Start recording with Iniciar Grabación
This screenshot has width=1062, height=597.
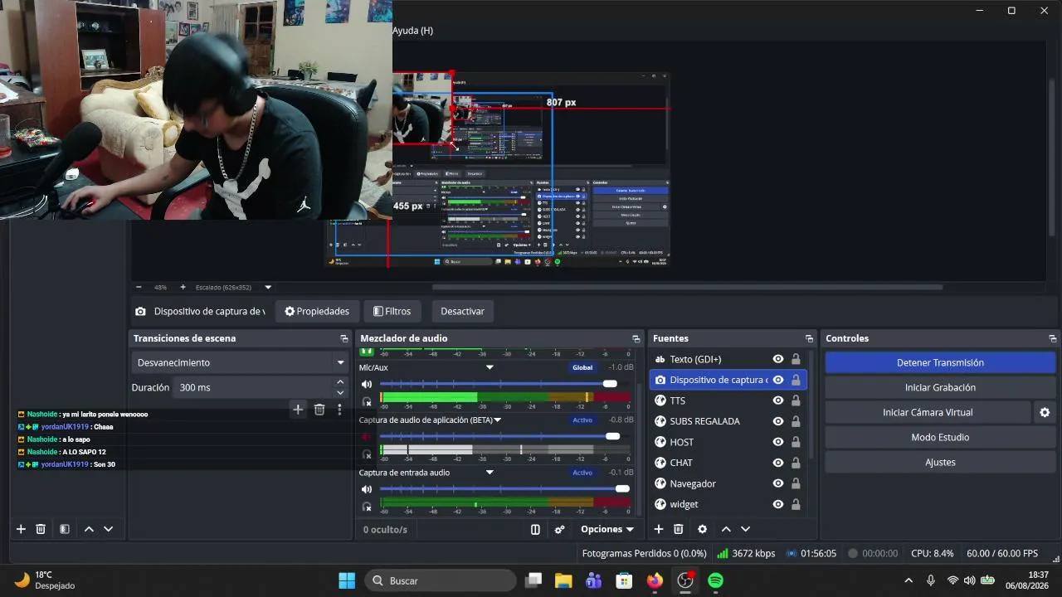[940, 387]
